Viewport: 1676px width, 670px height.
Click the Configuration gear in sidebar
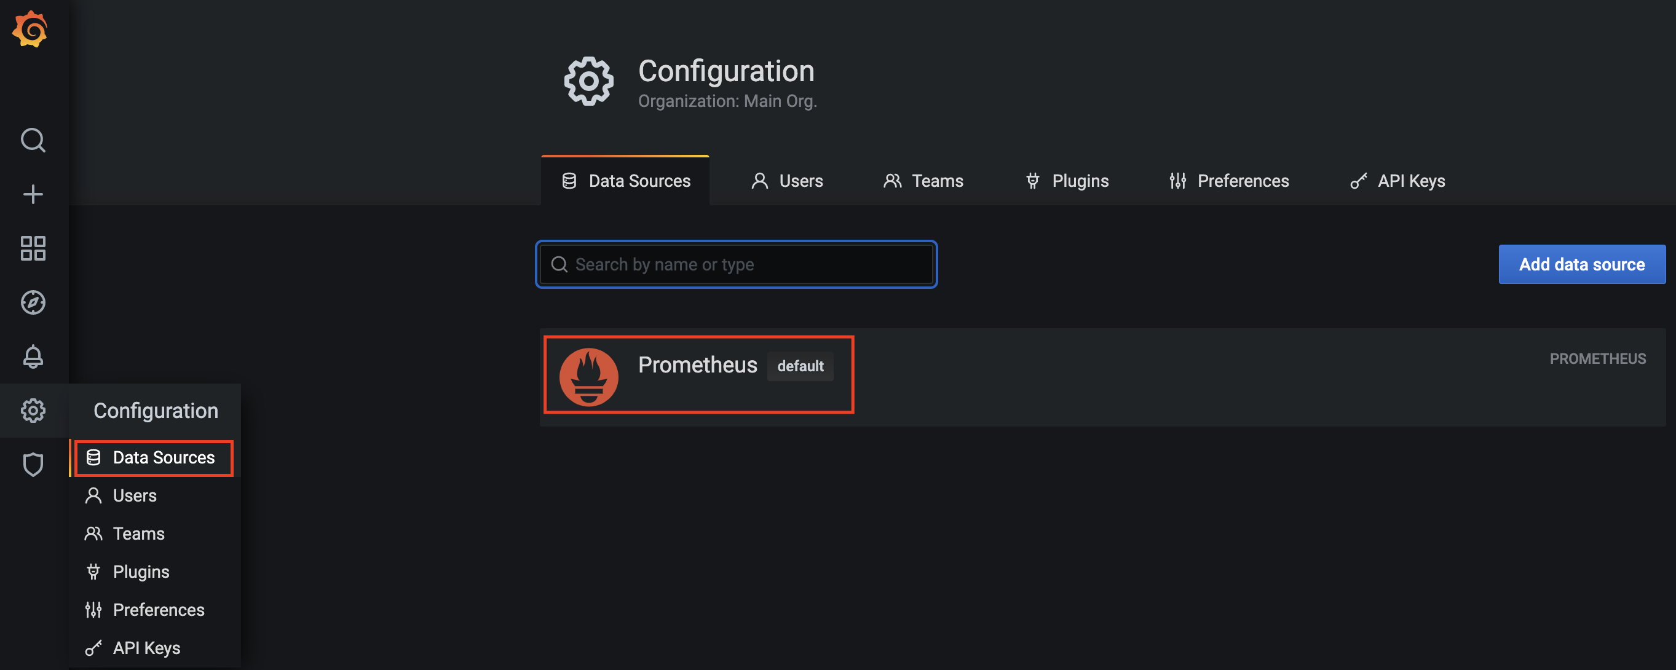tap(33, 410)
